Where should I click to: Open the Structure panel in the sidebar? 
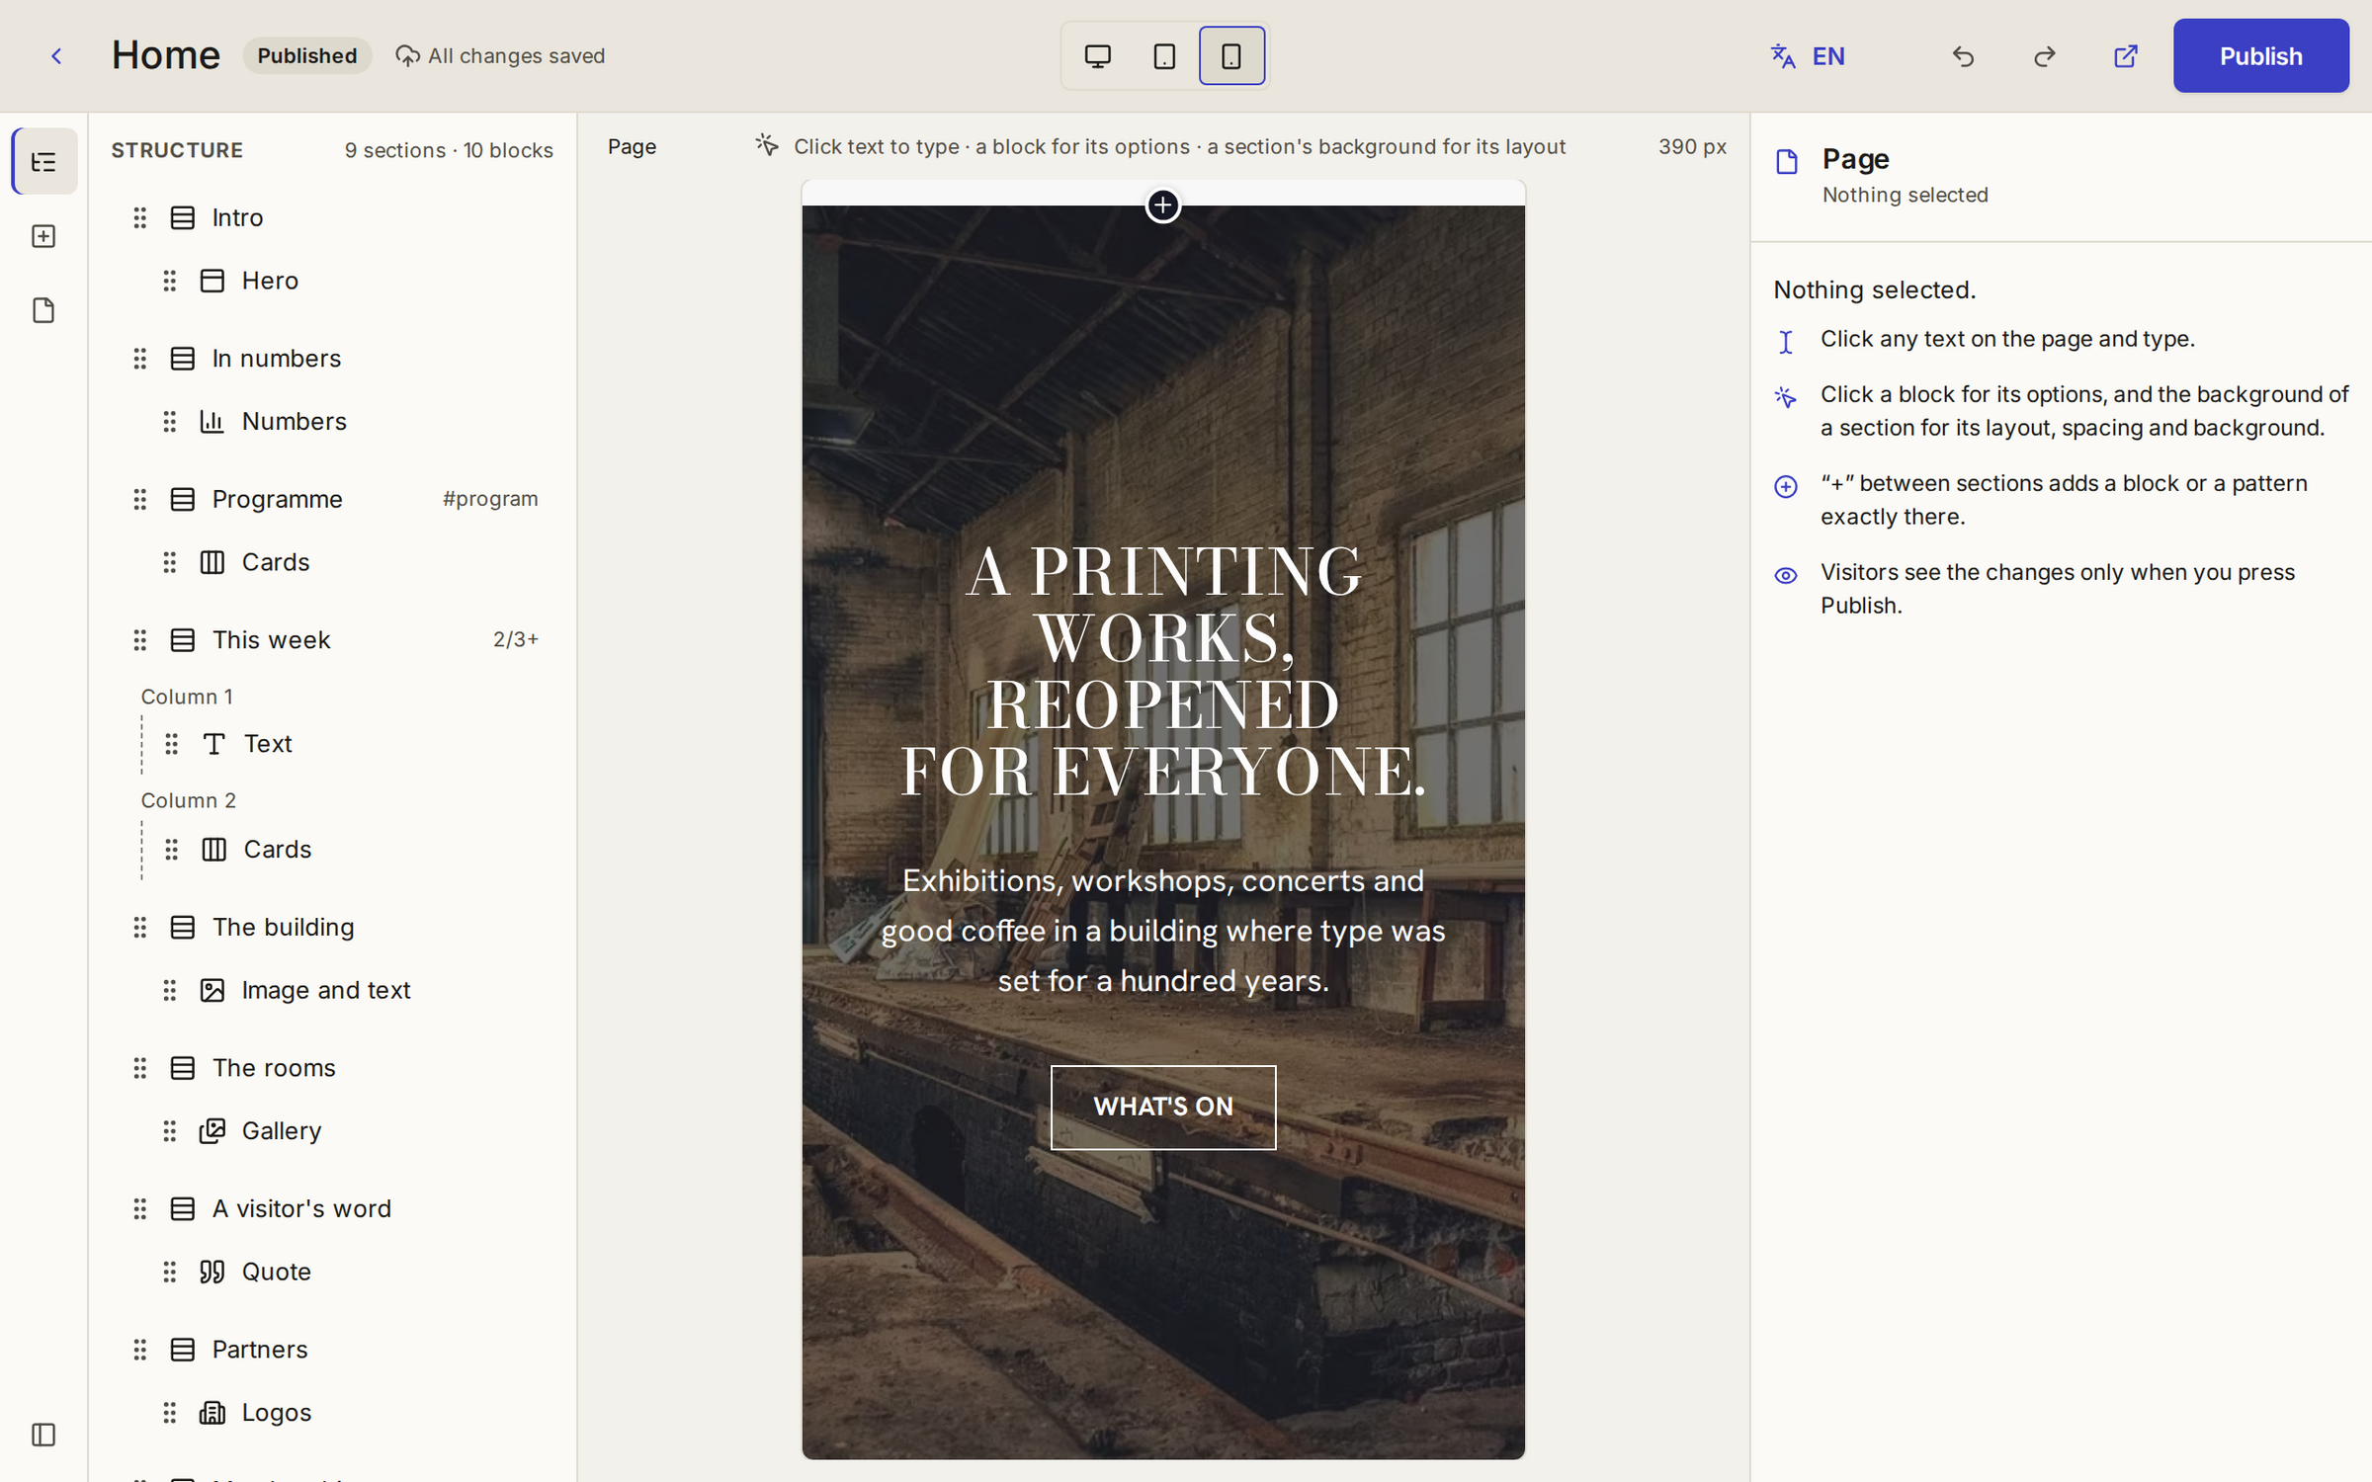pyautogui.click(x=44, y=161)
